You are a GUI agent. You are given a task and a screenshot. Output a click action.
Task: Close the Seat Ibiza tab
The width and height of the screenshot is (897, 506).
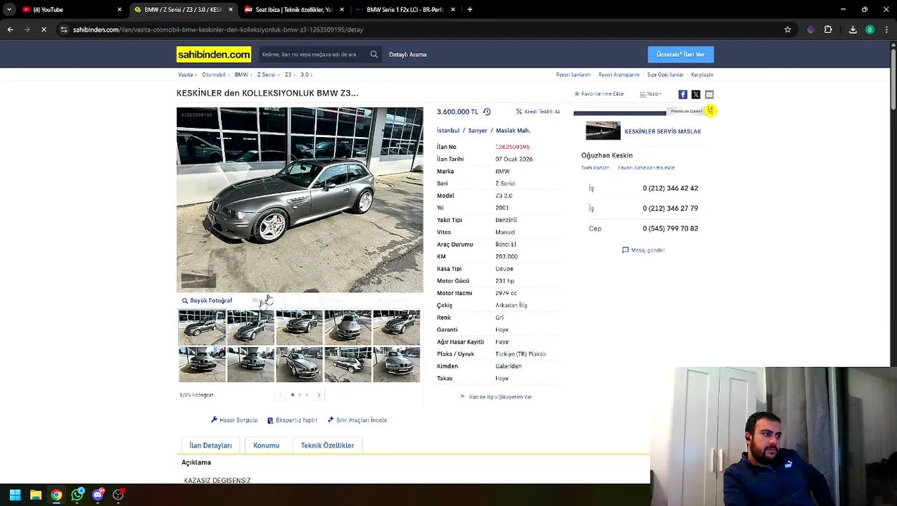point(342,10)
